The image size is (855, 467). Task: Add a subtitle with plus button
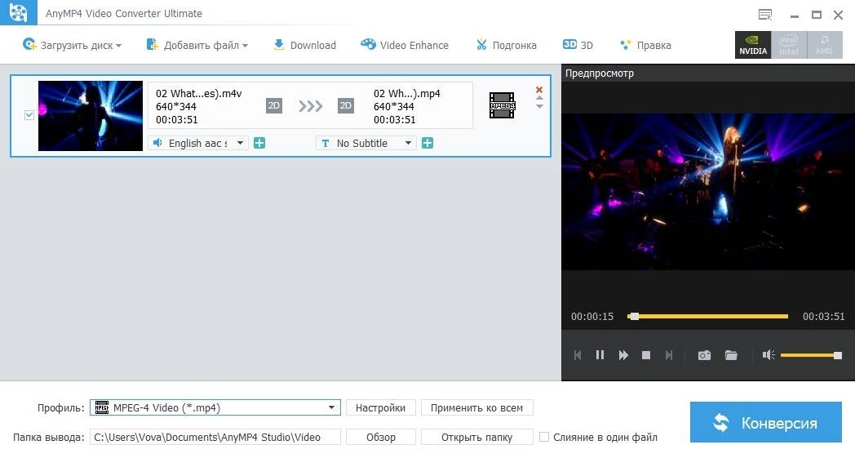[427, 143]
